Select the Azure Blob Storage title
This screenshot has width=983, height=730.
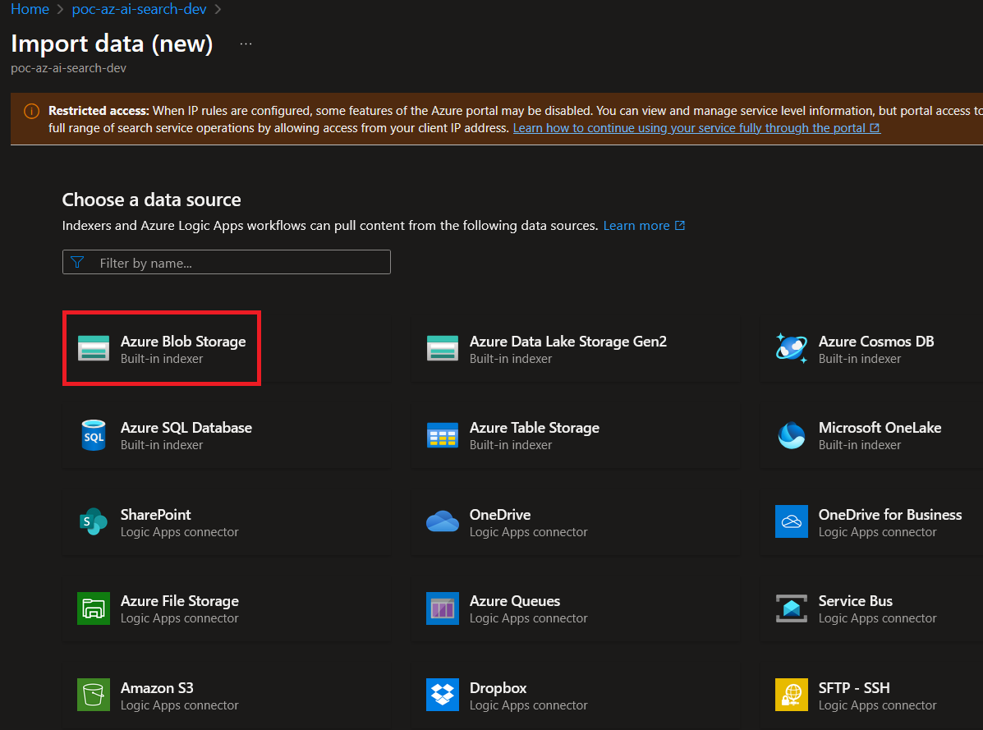(183, 341)
